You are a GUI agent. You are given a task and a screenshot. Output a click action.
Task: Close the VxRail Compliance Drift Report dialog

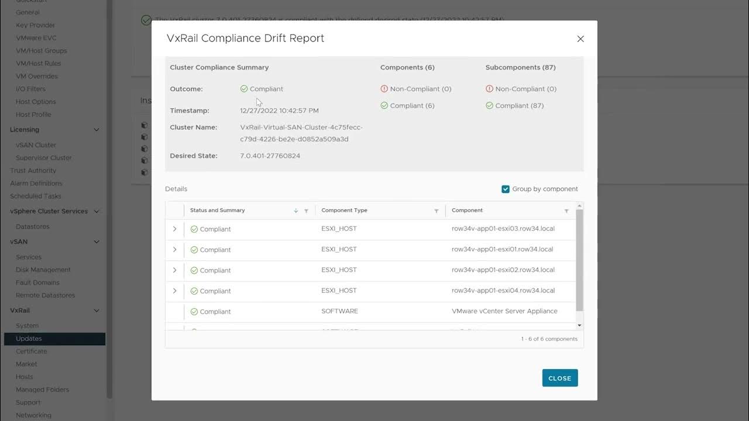[560, 378]
